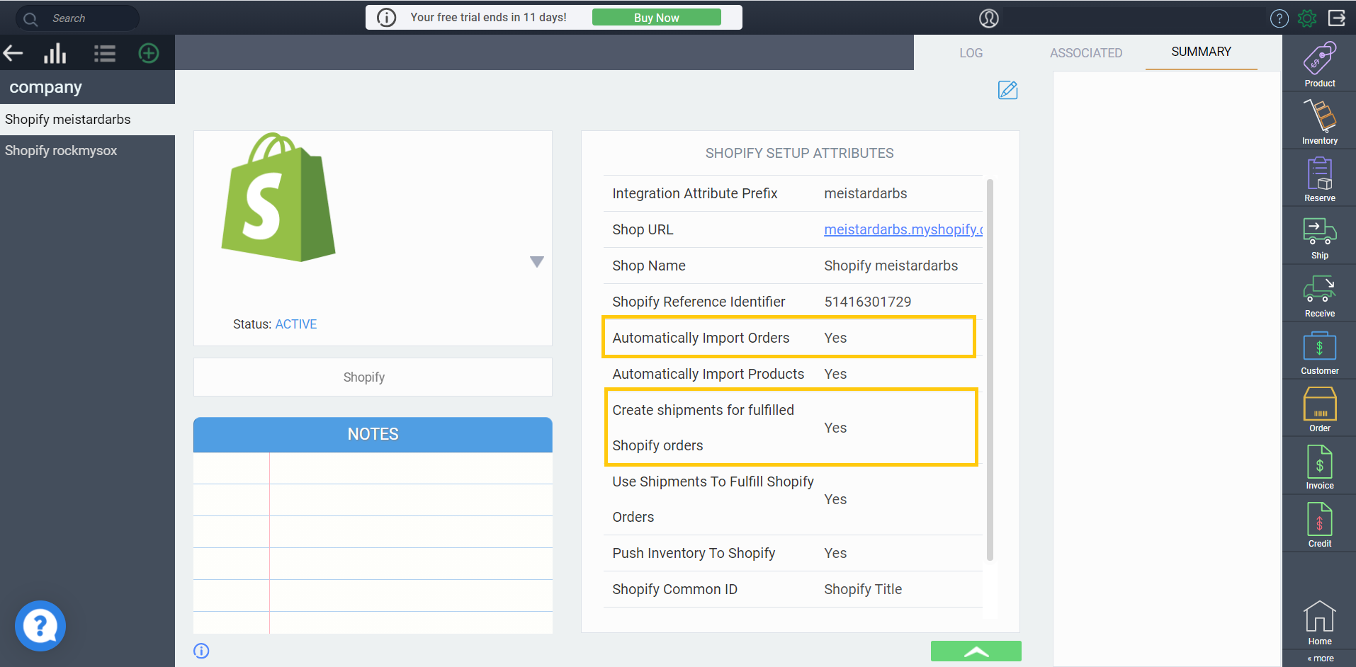
Task: Click the Automatically Import Products row
Action: tap(793, 374)
